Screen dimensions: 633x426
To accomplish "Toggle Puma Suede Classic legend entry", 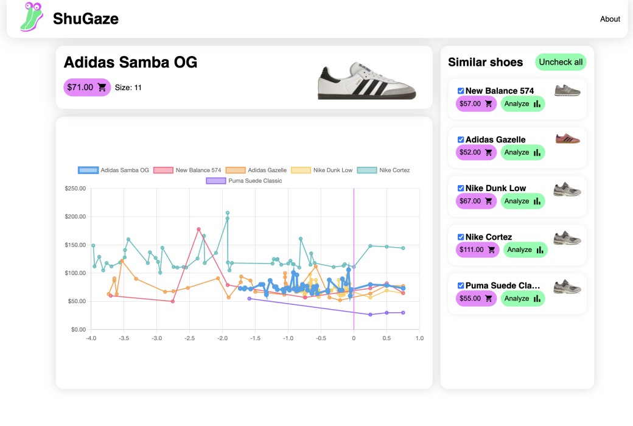I will [x=216, y=181].
